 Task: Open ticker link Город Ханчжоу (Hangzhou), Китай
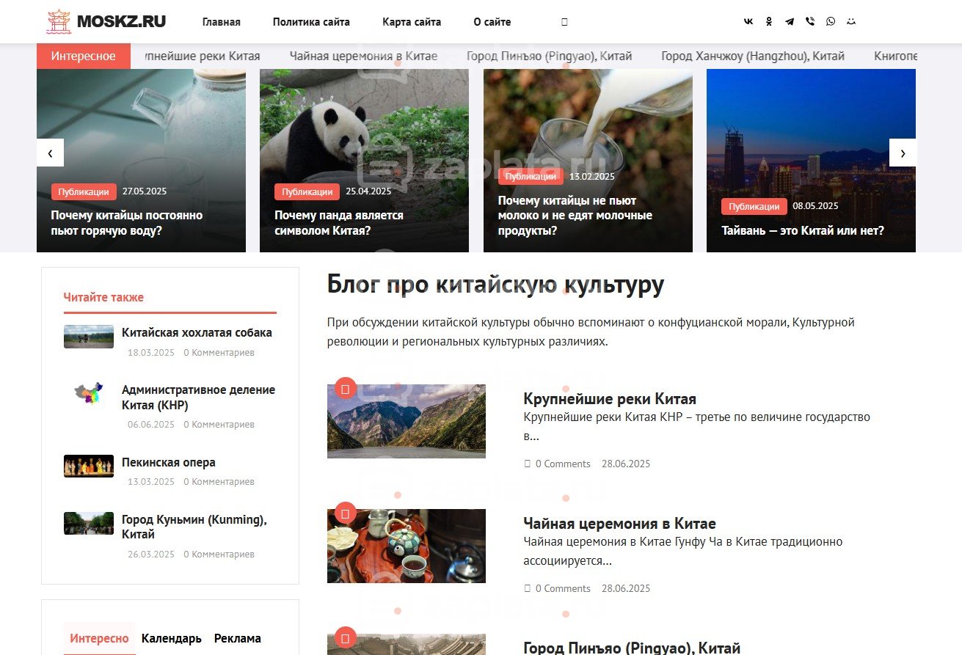(x=753, y=56)
